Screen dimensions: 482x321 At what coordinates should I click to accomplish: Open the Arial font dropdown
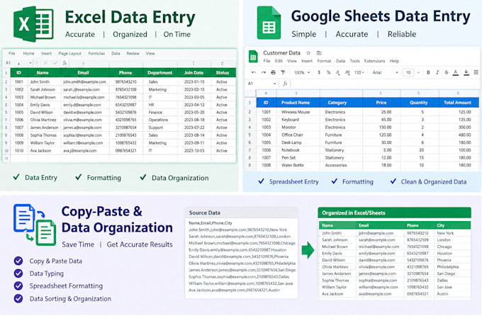(385, 72)
